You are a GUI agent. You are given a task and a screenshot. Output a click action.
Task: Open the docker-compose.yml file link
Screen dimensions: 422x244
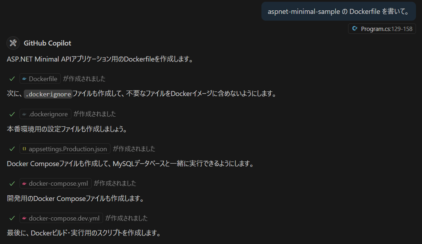tap(59, 184)
